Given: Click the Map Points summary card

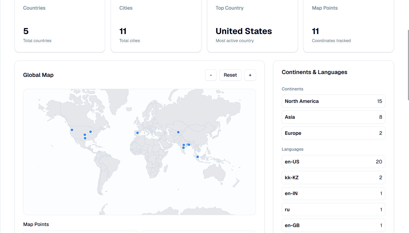Looking at the screenshot, I should coord(348,25).
